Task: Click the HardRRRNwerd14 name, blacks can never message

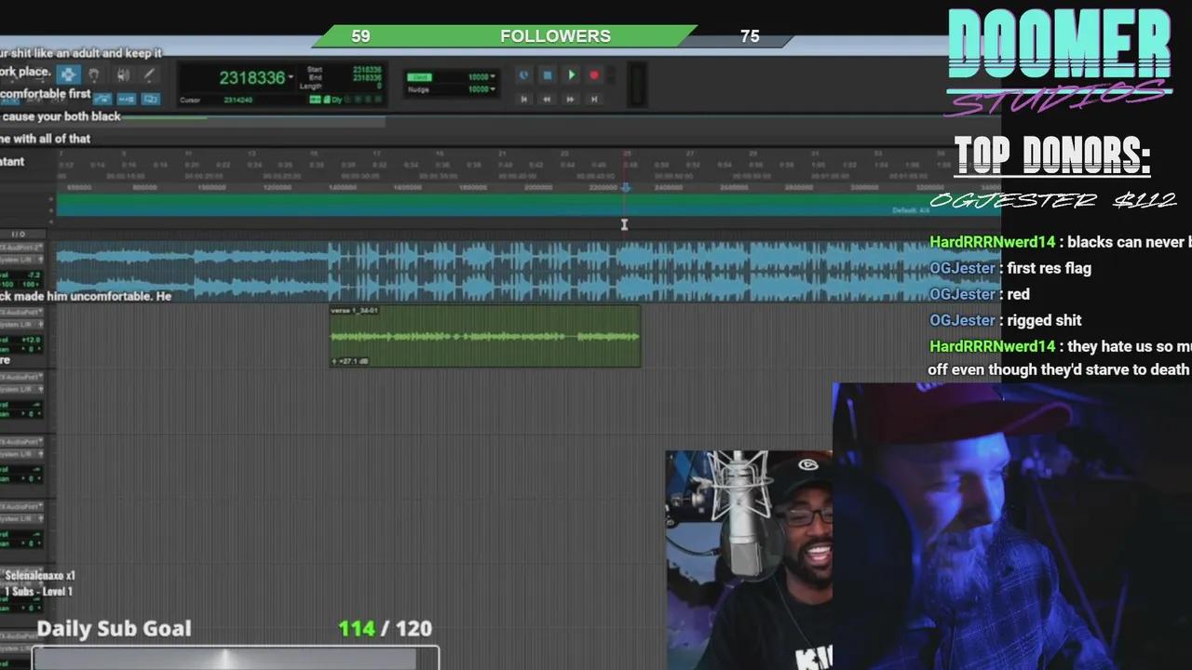Action: [x=992, y=242]
